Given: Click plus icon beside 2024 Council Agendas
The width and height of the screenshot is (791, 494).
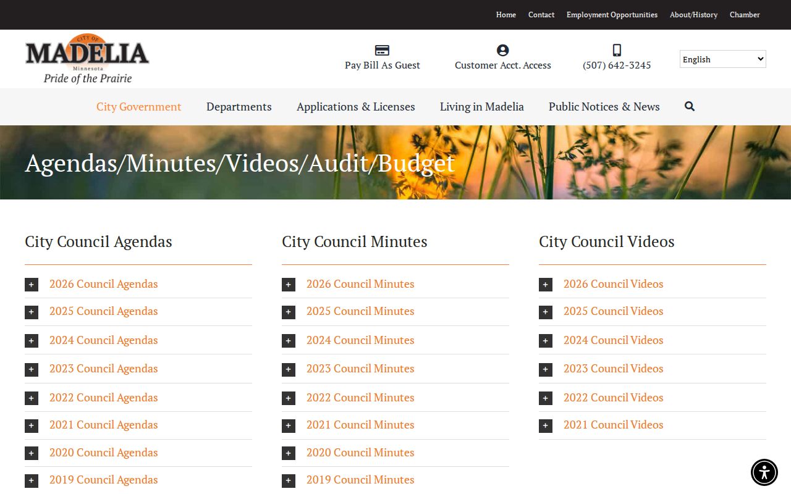Looking at the screenshot, I should pyautogui.click(x=32, y=340).
